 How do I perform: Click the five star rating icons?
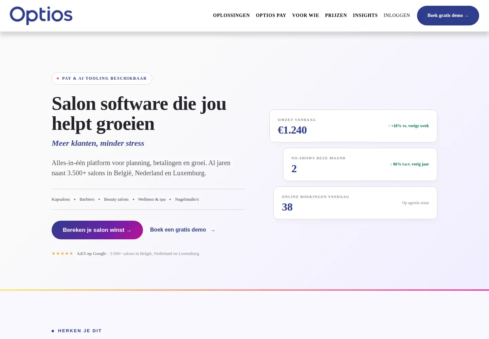62,254
